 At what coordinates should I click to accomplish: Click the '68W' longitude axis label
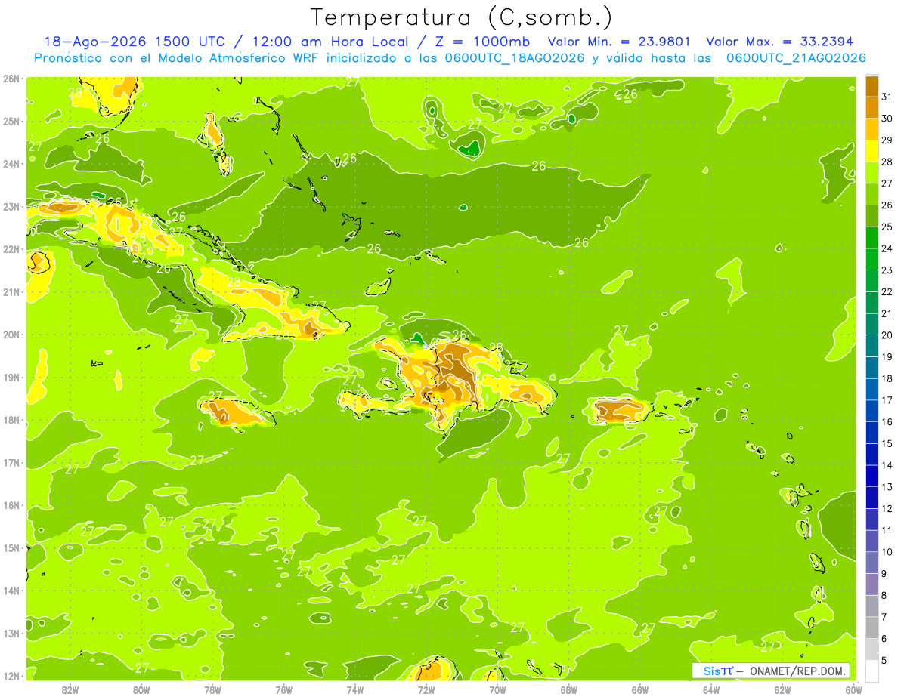pyautogui.click(x=569, y=689)
